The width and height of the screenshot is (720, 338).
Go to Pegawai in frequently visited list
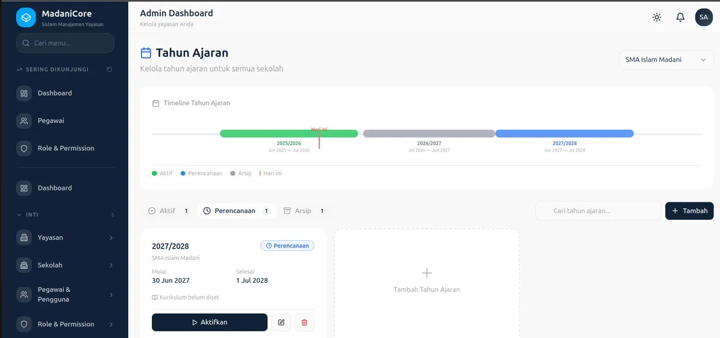click(x=65, y=121)
